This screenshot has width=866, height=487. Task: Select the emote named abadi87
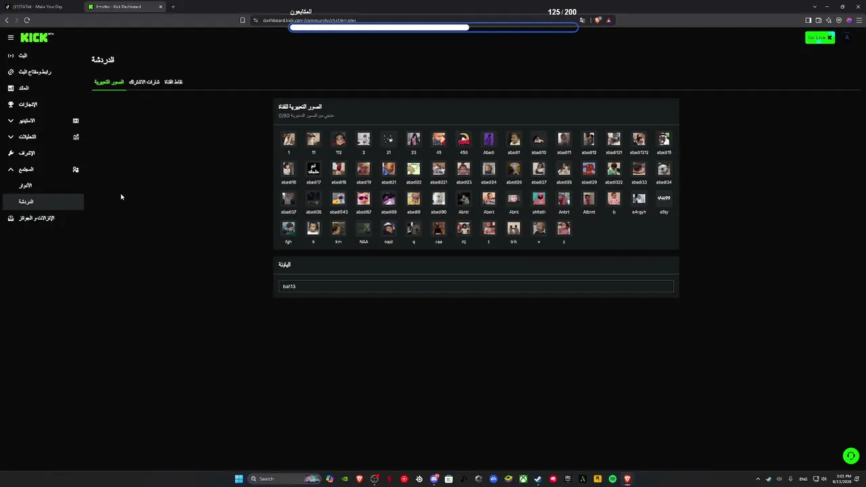tap(363, 199)
